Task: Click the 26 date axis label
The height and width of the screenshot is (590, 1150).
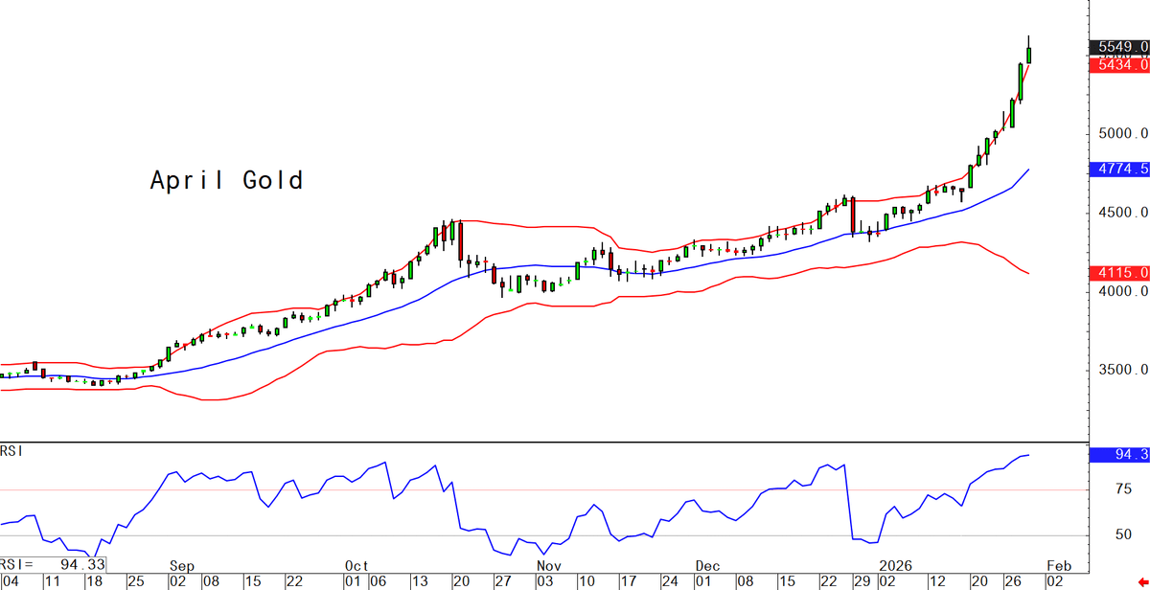Action: (x=1014, y=581)
